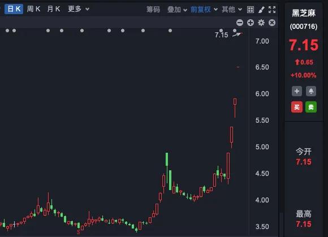Click the stock code (000716)

pos(304,27)
